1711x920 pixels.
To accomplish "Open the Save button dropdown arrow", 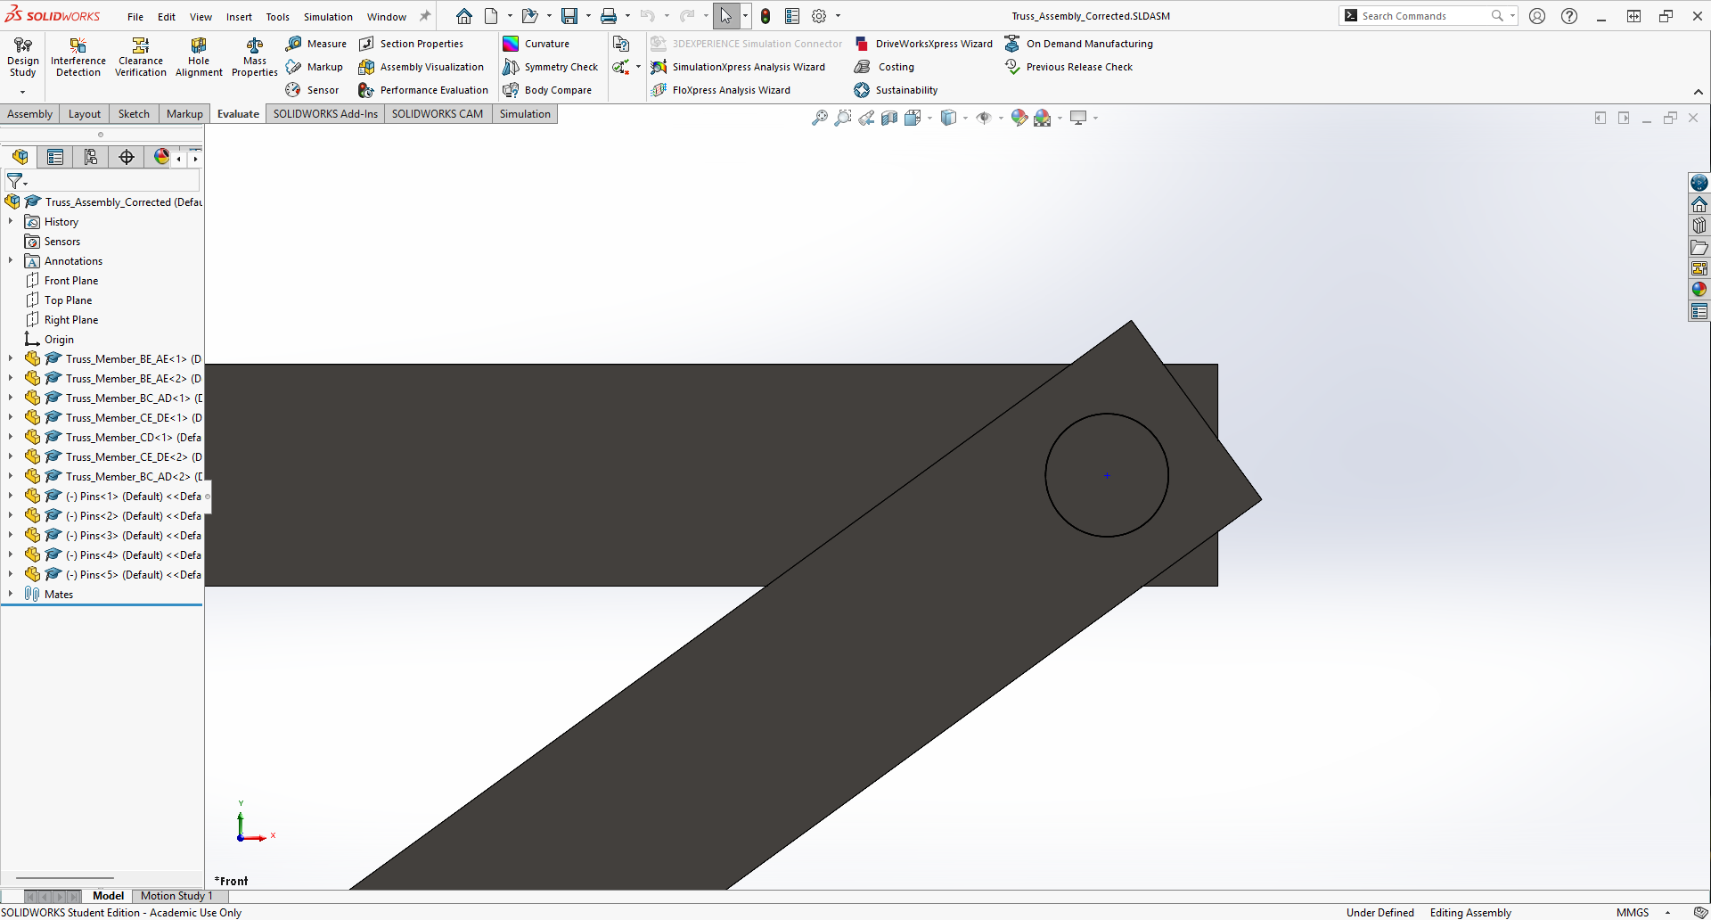I will [588, 16].
